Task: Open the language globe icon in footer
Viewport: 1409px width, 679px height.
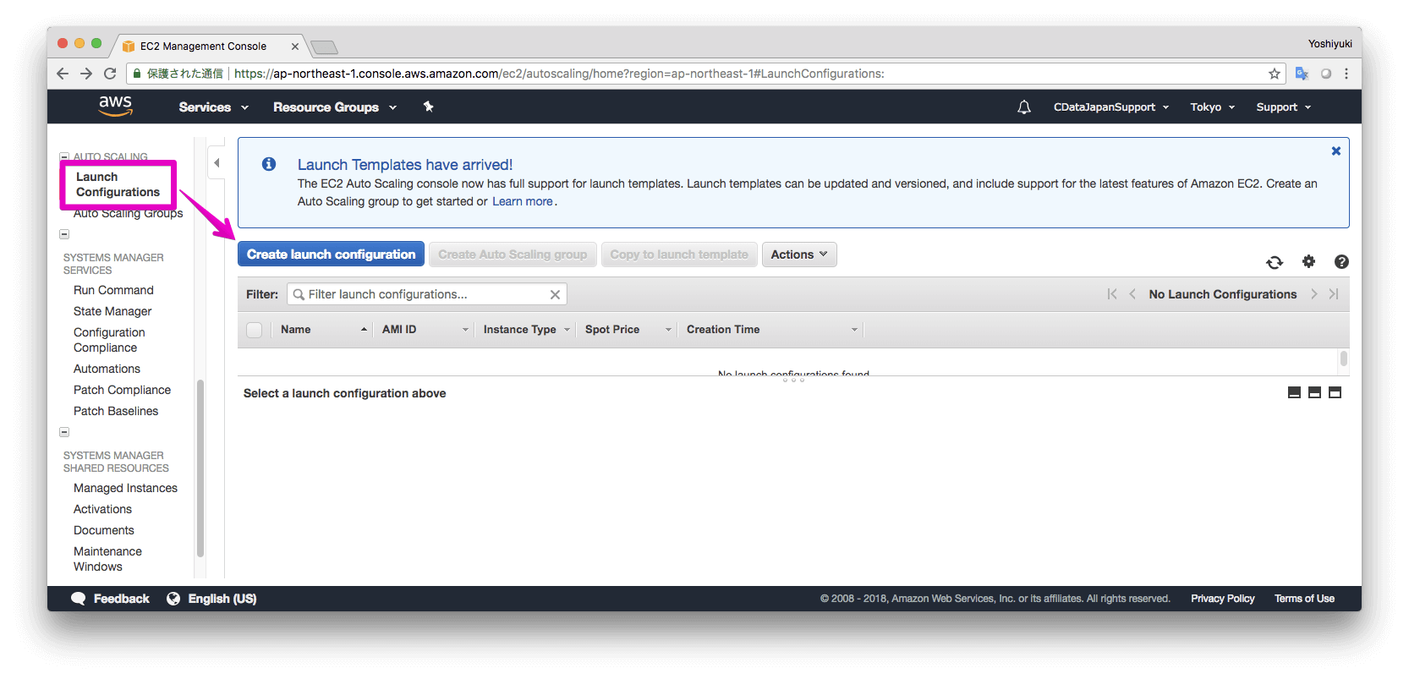Action: [x=173, y=599]
